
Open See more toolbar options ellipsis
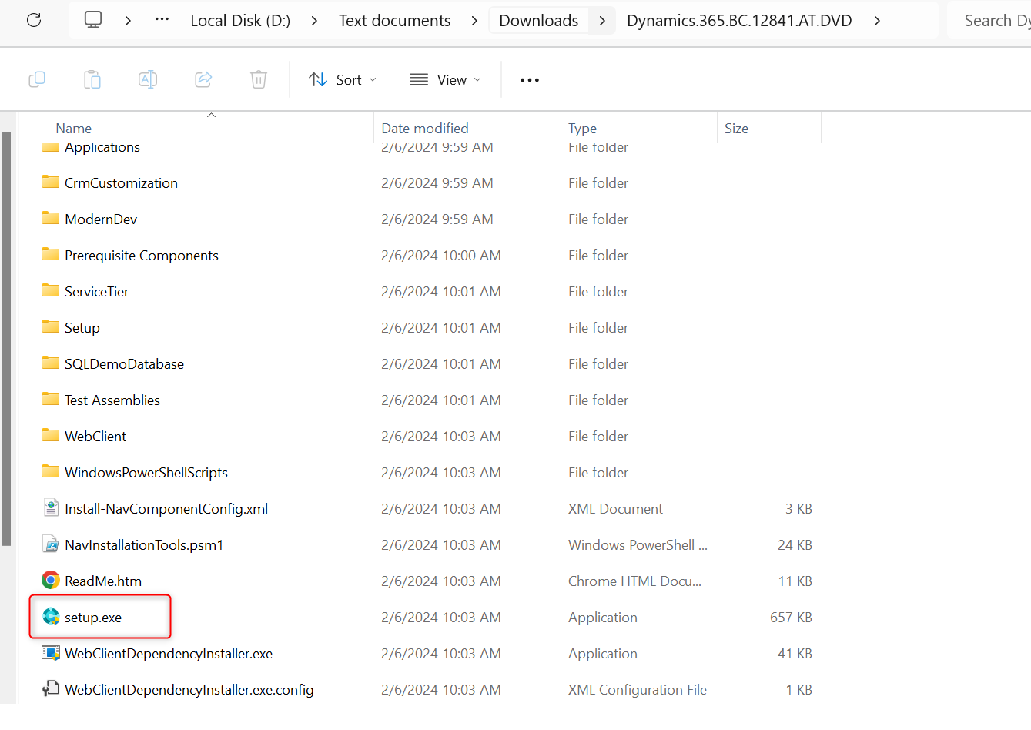(x=530, y=80)
